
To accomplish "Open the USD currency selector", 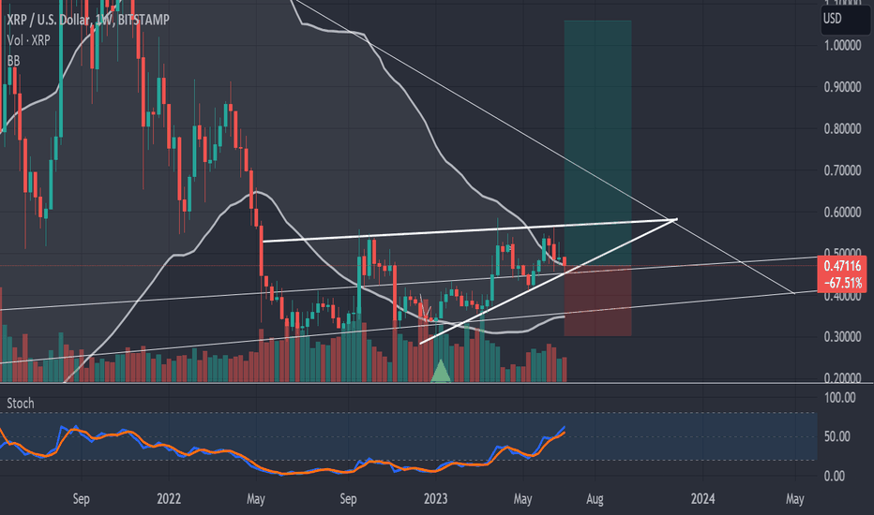I will tap(845, 19).
